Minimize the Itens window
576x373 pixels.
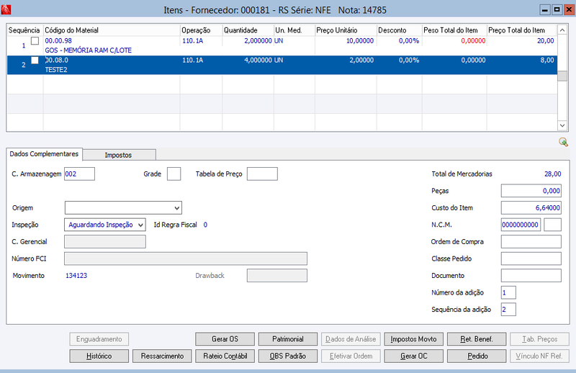pyautogui.click(x=545, y=9)
